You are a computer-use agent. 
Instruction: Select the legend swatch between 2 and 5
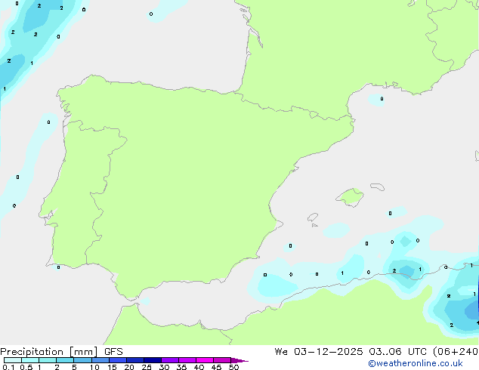(x=65, y=360)
